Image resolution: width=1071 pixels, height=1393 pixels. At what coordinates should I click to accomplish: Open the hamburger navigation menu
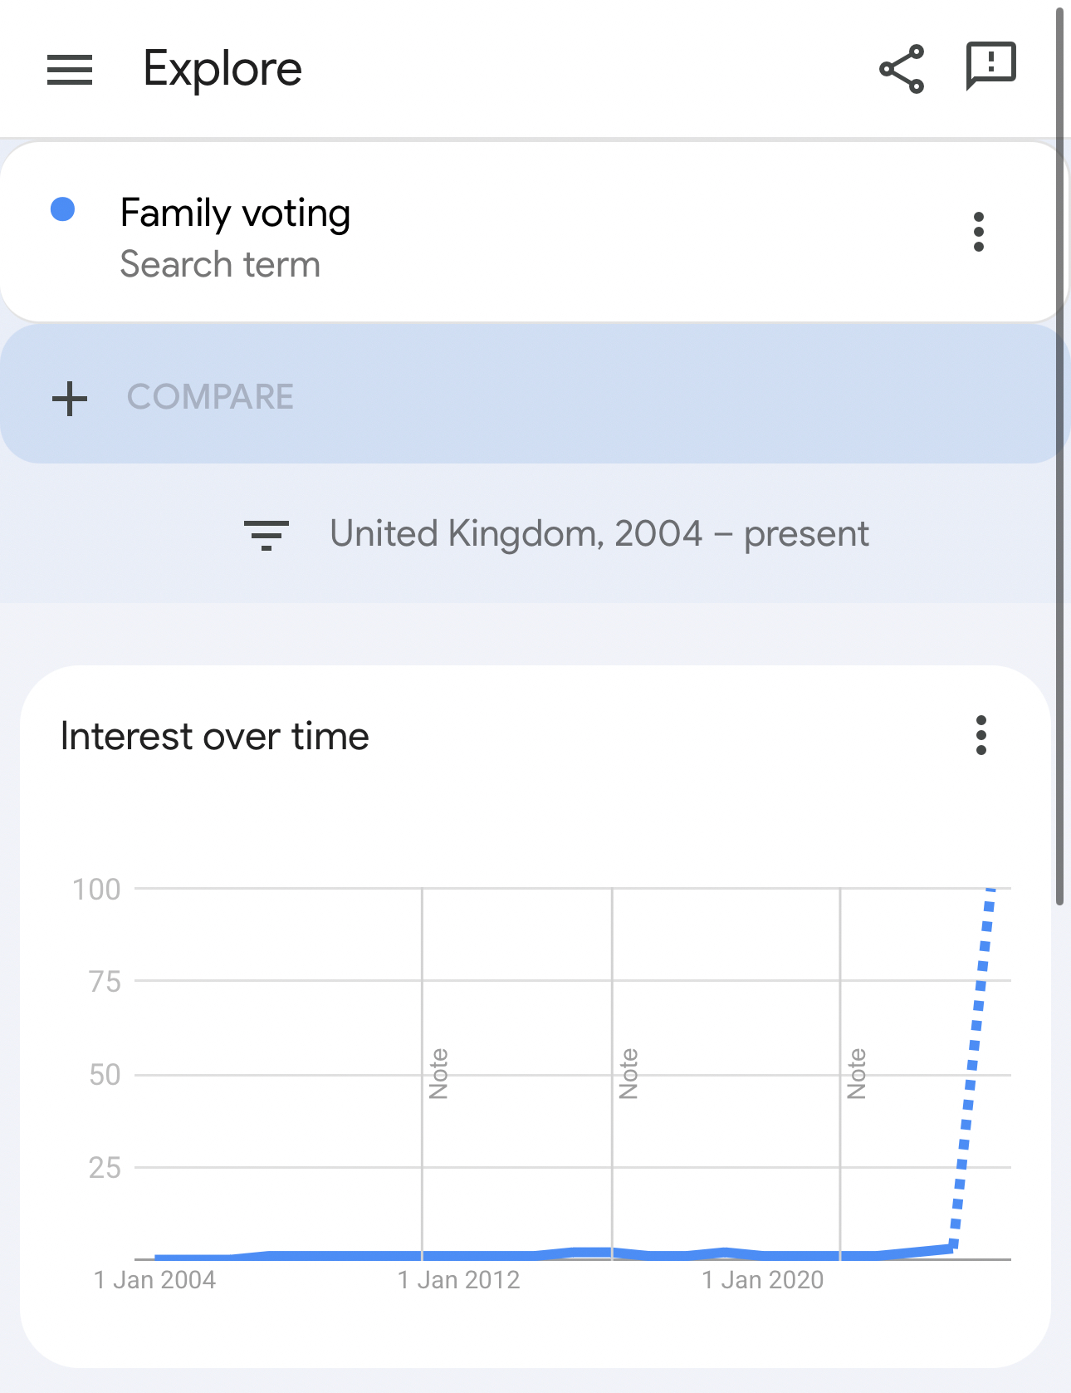[x=70, y=69]
